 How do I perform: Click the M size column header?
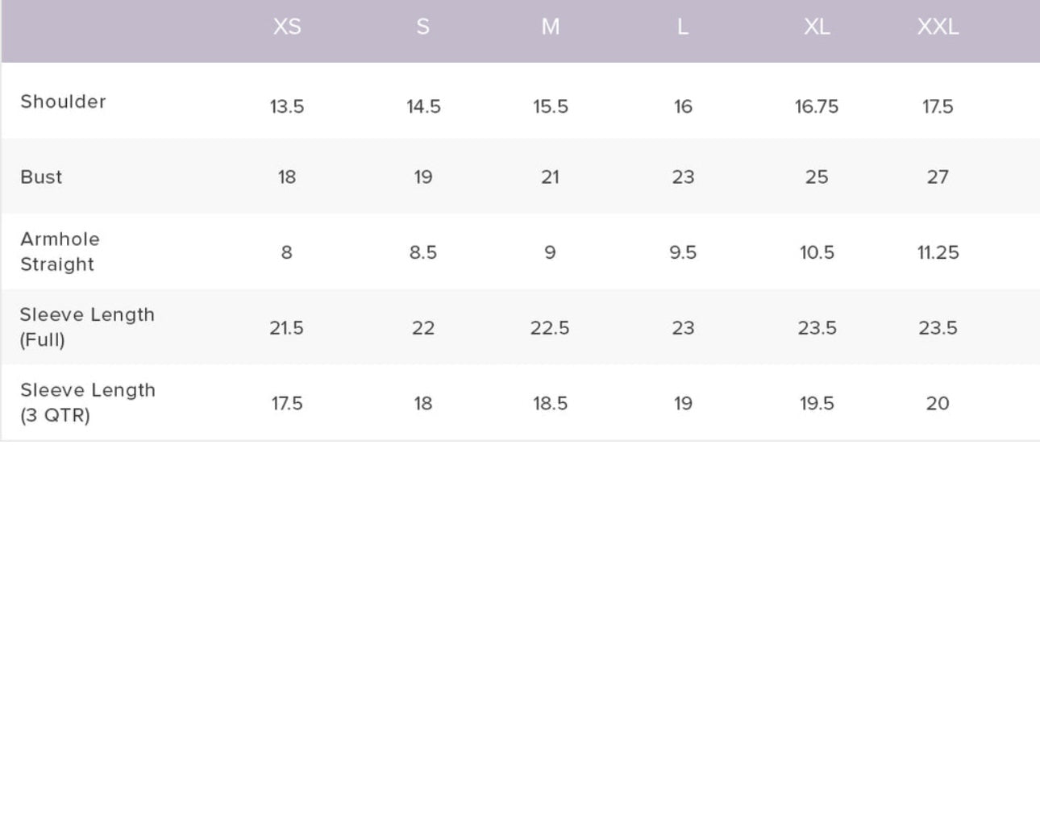coord(550,27)
